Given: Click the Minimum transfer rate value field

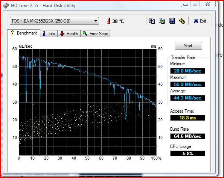Looking at the screenshot, I should [187, 71].
